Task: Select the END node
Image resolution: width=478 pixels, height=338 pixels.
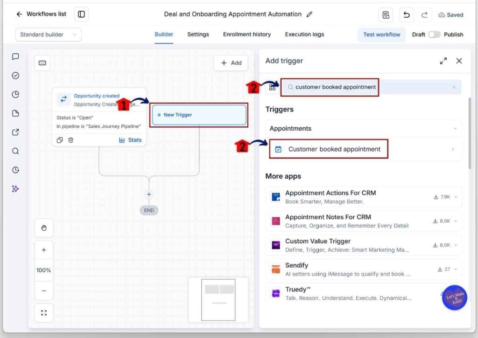Action: coord(149,210)
